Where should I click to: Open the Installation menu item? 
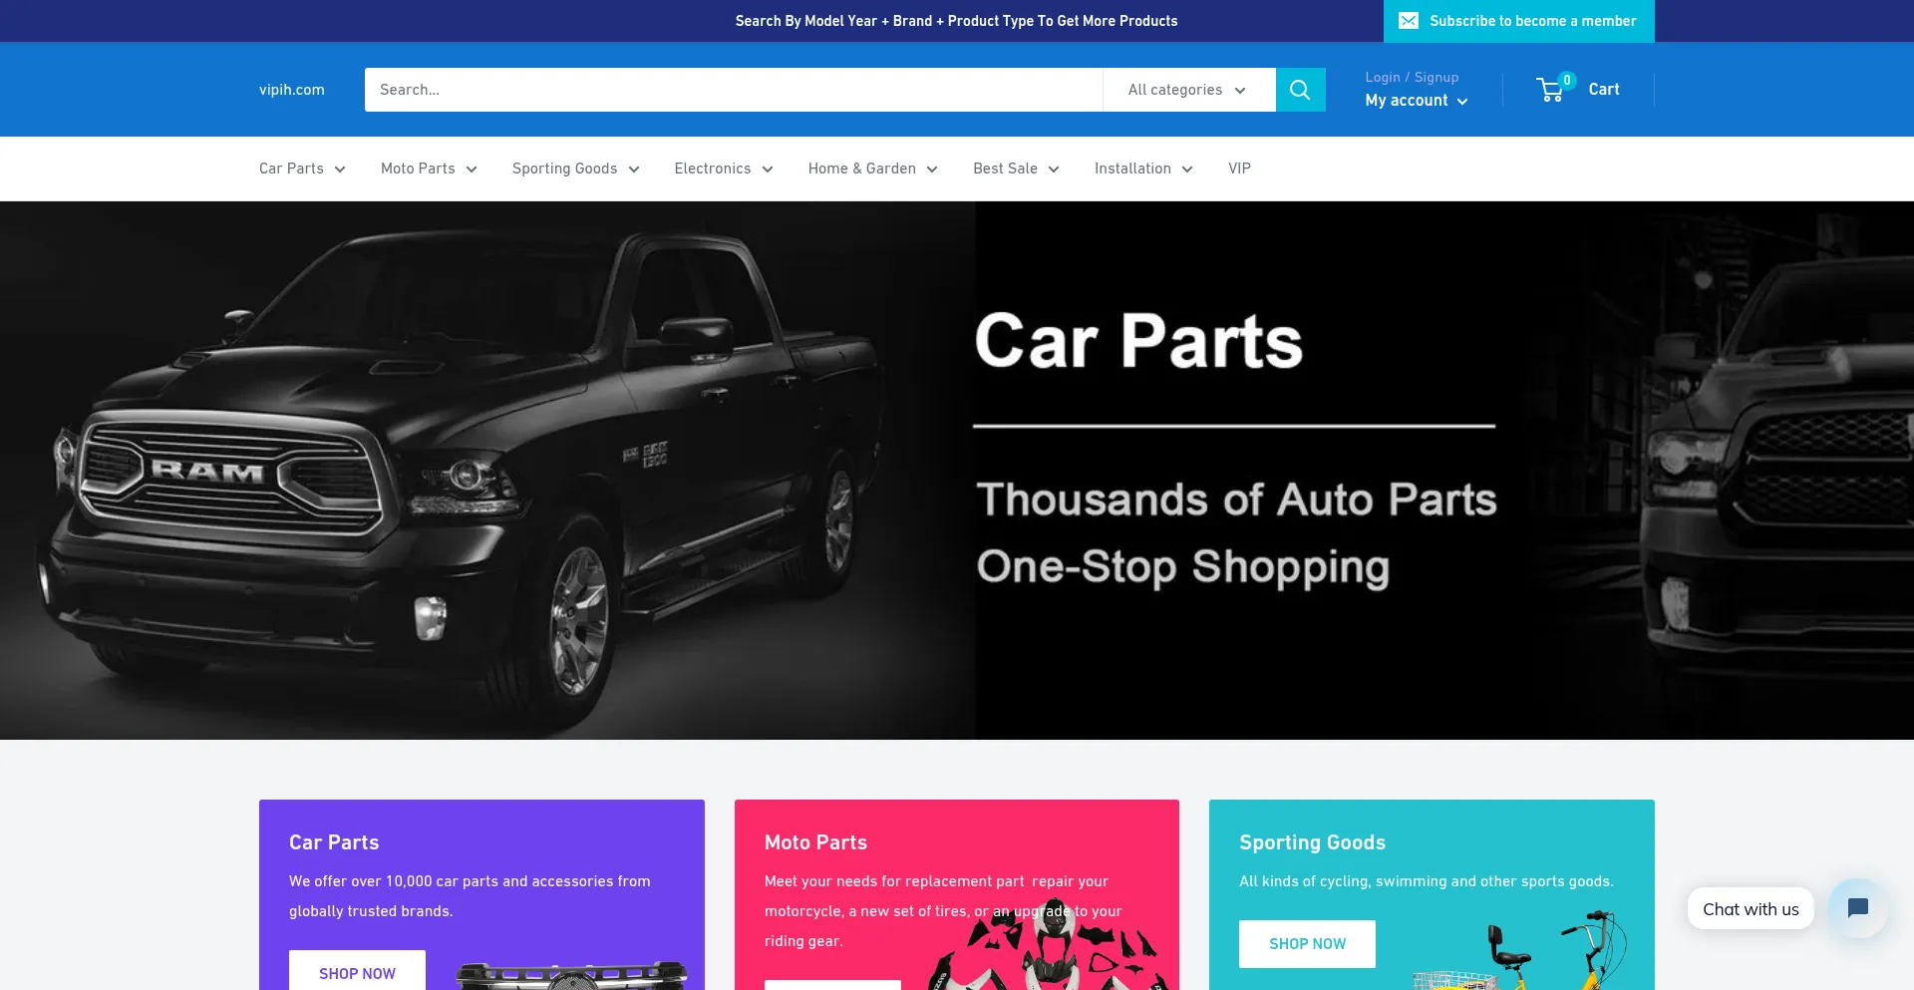(1132, 168)
